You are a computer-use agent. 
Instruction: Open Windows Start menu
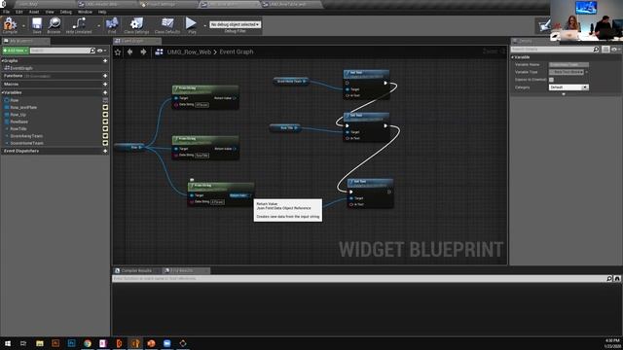point(8,343)
